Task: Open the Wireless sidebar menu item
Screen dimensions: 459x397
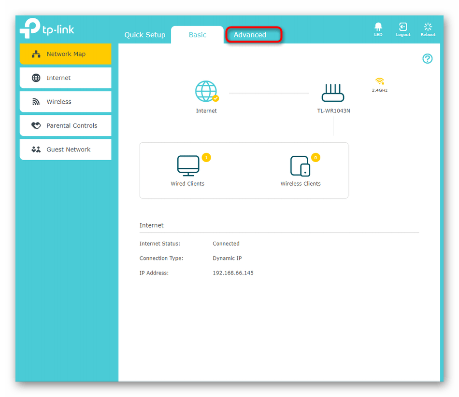Action: coord(65,102)
